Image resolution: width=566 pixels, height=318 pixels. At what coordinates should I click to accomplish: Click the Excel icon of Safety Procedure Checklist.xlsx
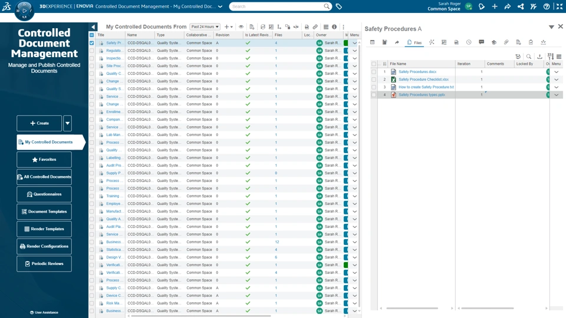pos(393,79)
